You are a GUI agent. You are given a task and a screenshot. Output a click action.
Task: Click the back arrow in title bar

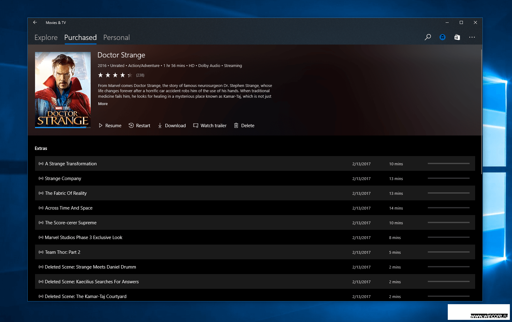(35, 22)
